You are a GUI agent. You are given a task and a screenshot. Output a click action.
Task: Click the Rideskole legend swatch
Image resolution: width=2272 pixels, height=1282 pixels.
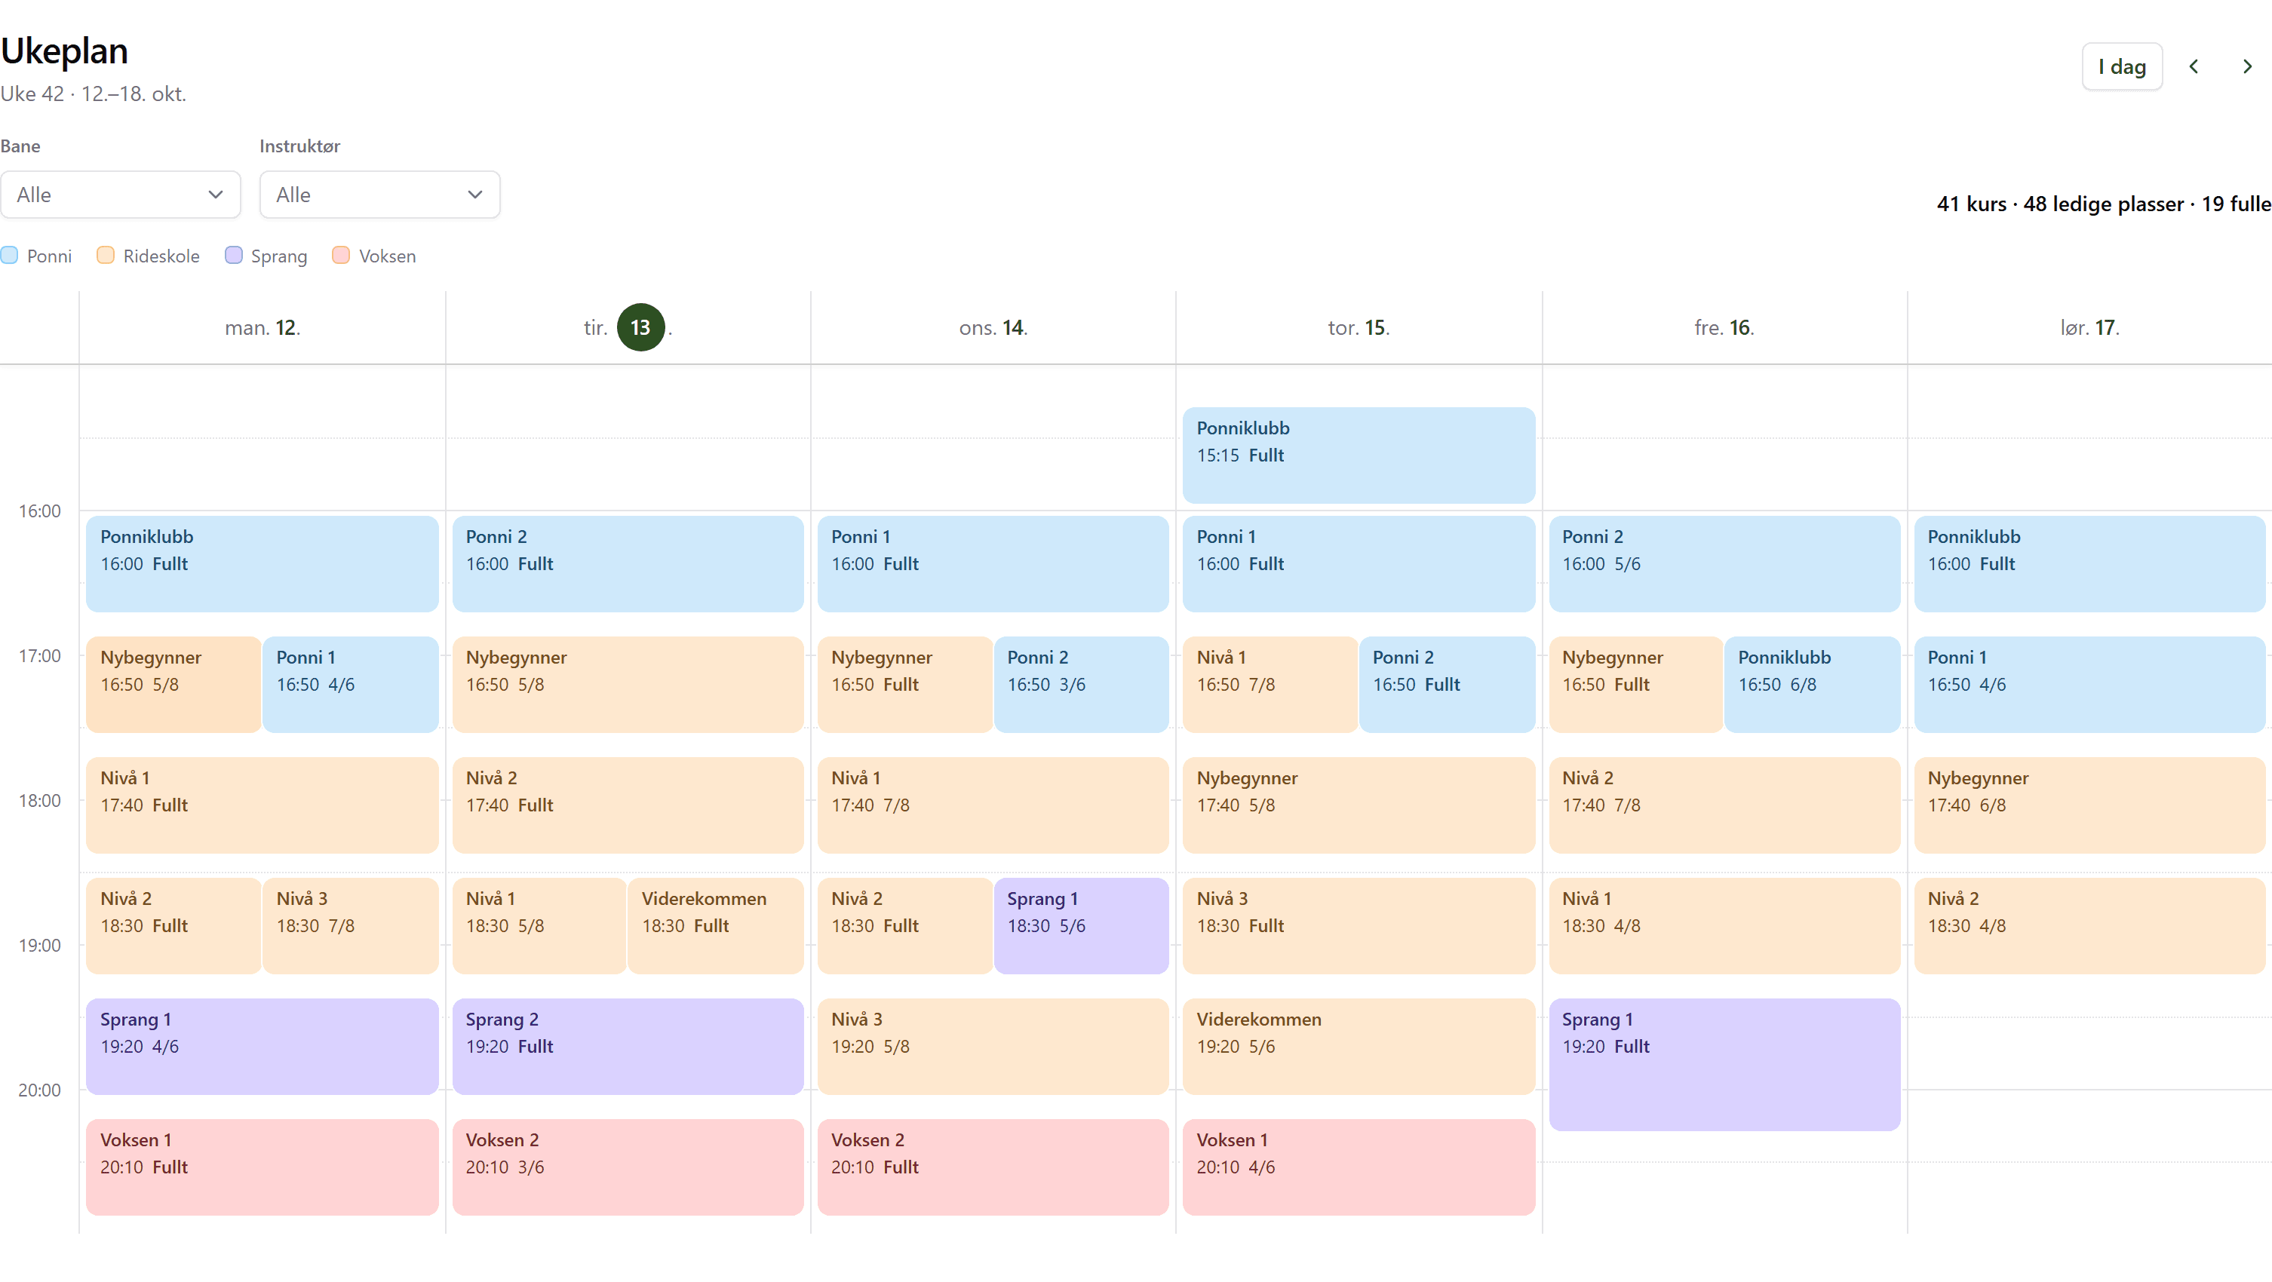tap(106, 256)
